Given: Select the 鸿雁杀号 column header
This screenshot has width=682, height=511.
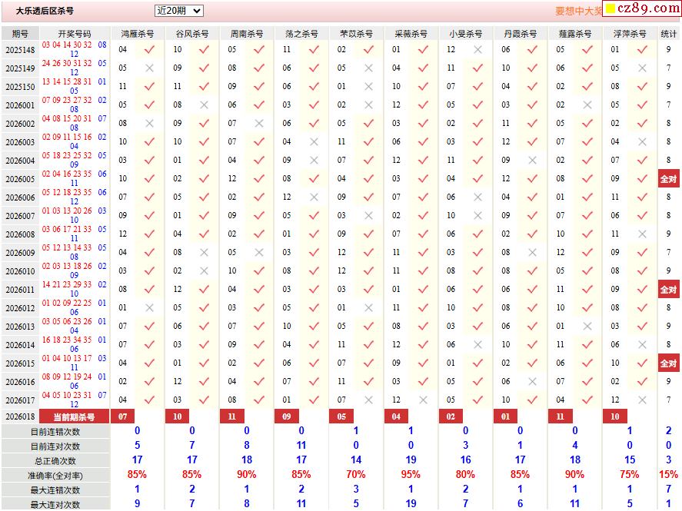Looking at the screenshot, I should [138, 34].
